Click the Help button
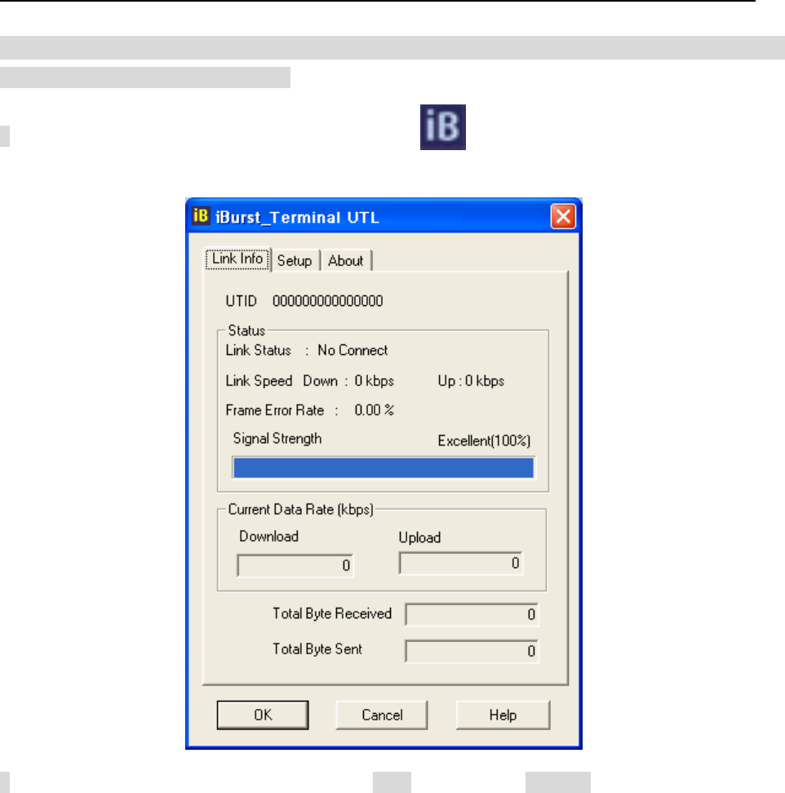Viewport: 785px width, 793px height. pos(503,715)
